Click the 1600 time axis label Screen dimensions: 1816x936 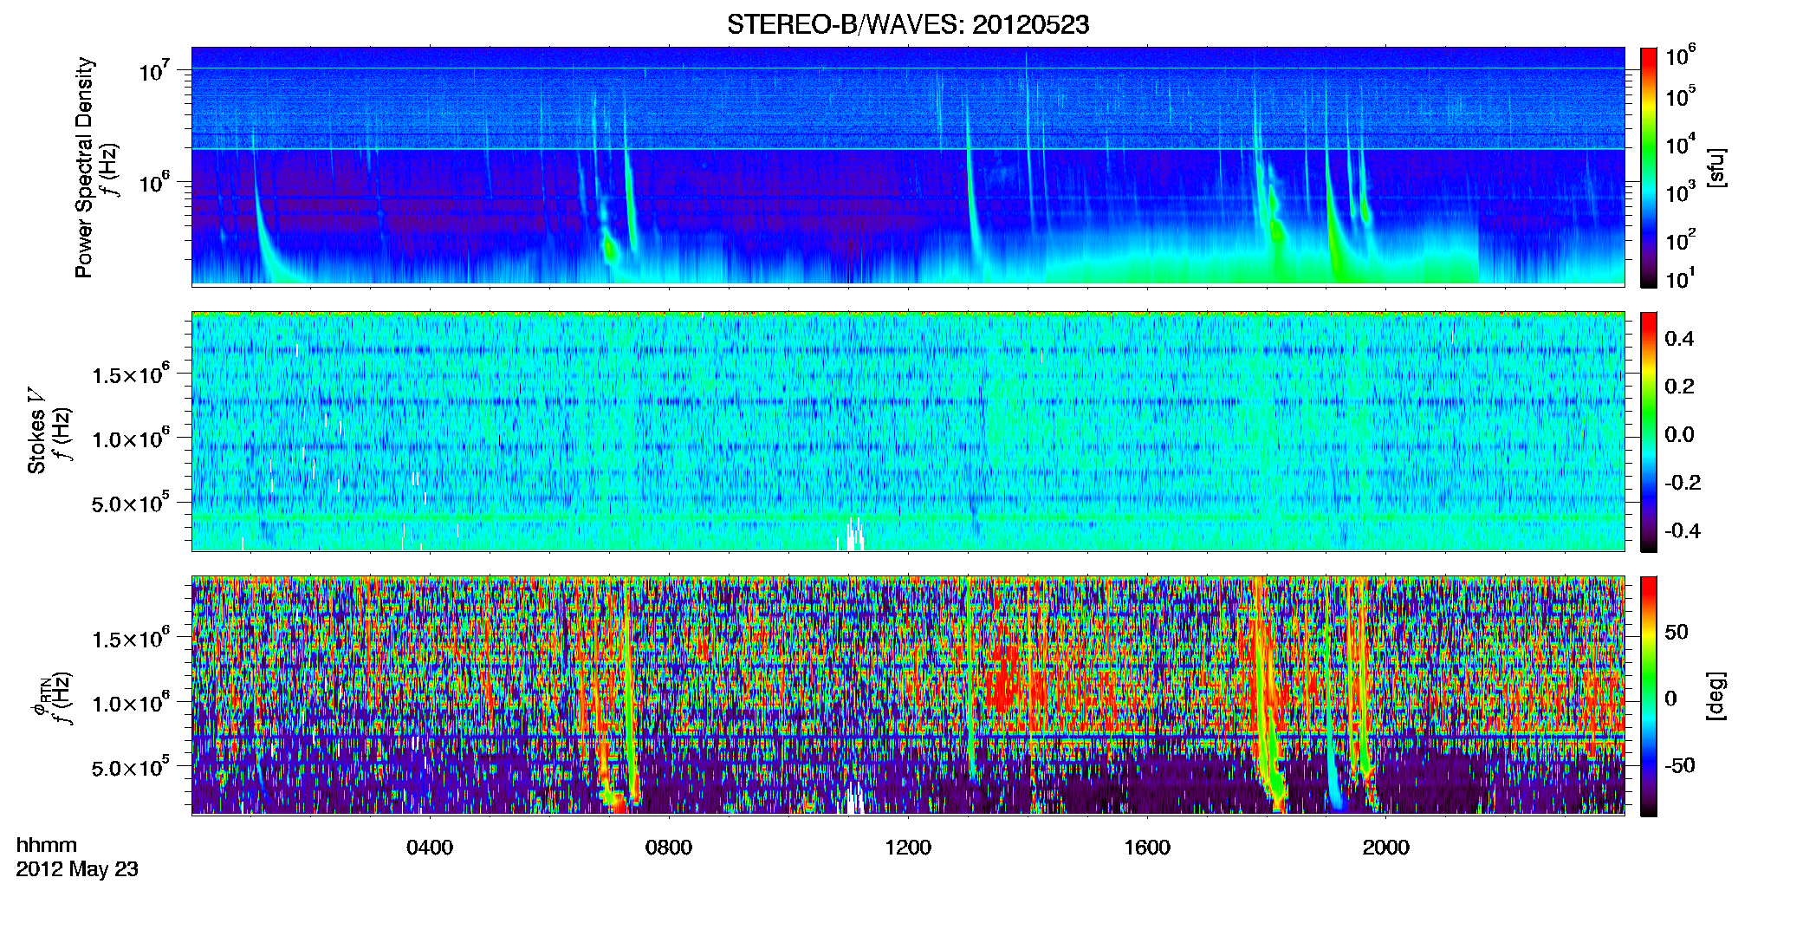click(1147, 847)
